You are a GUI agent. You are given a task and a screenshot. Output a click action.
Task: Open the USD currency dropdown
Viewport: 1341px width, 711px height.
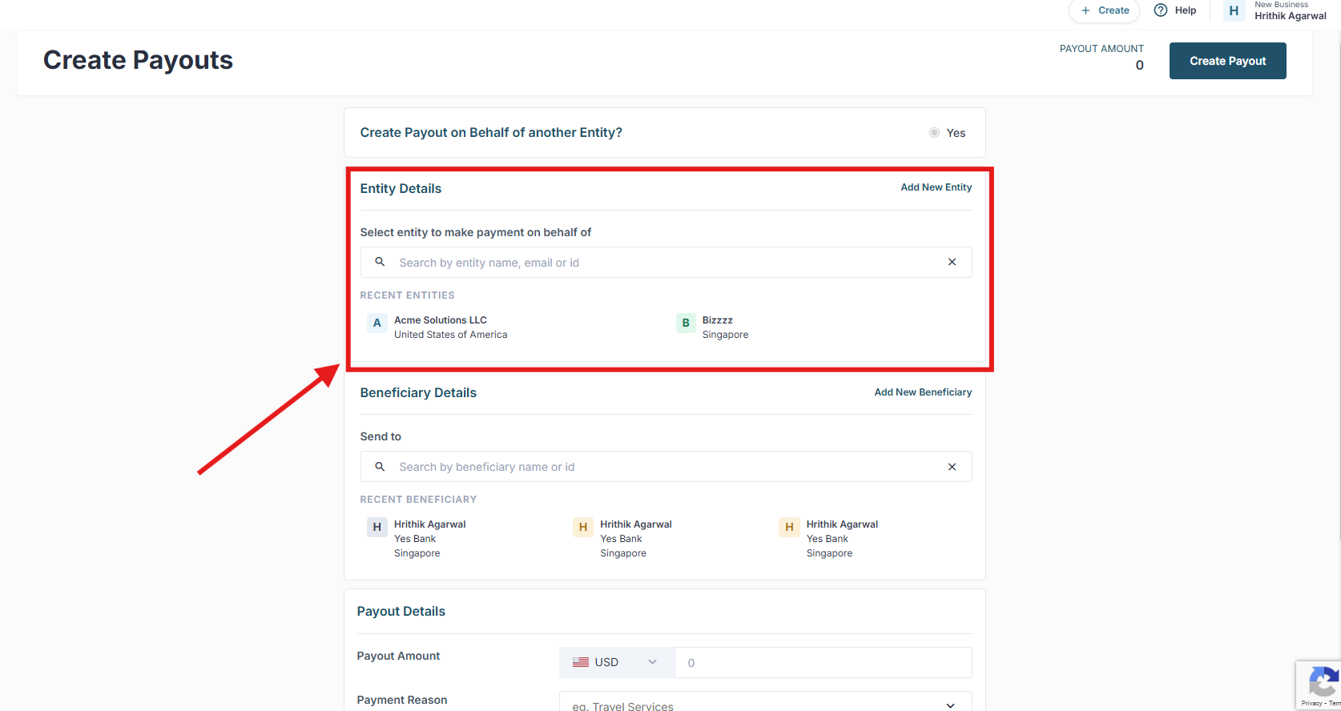tap(617, 662)
